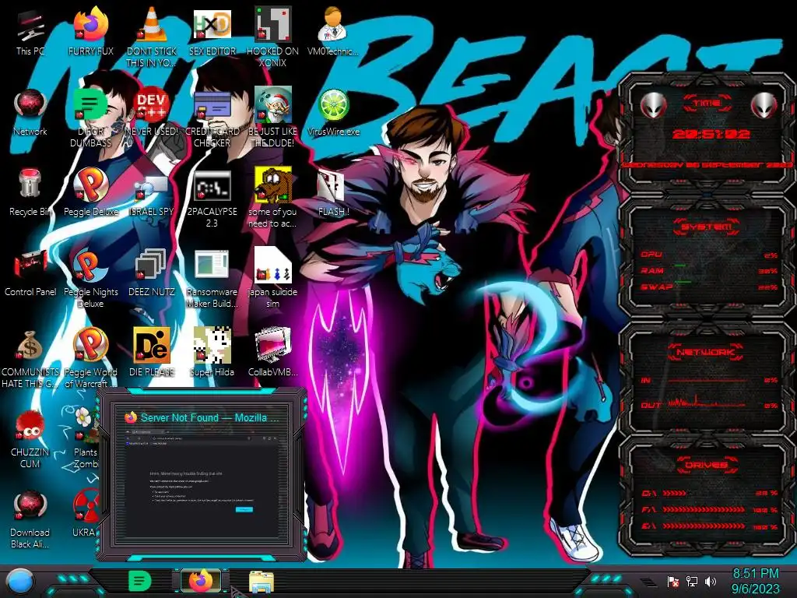Click the Server Not Found Firefox preview thumbnail
Viewport: 797px width, 598px height.
202,482
